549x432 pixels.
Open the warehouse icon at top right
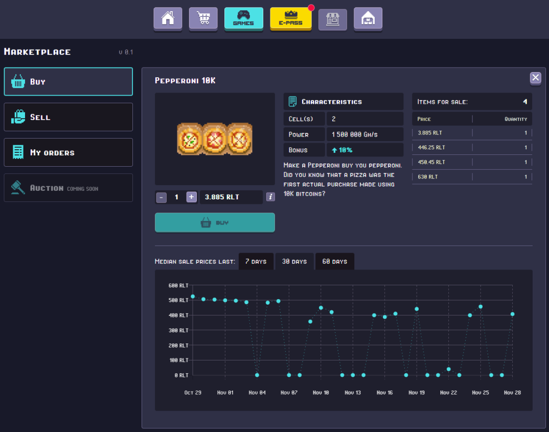tap(368, 18)
